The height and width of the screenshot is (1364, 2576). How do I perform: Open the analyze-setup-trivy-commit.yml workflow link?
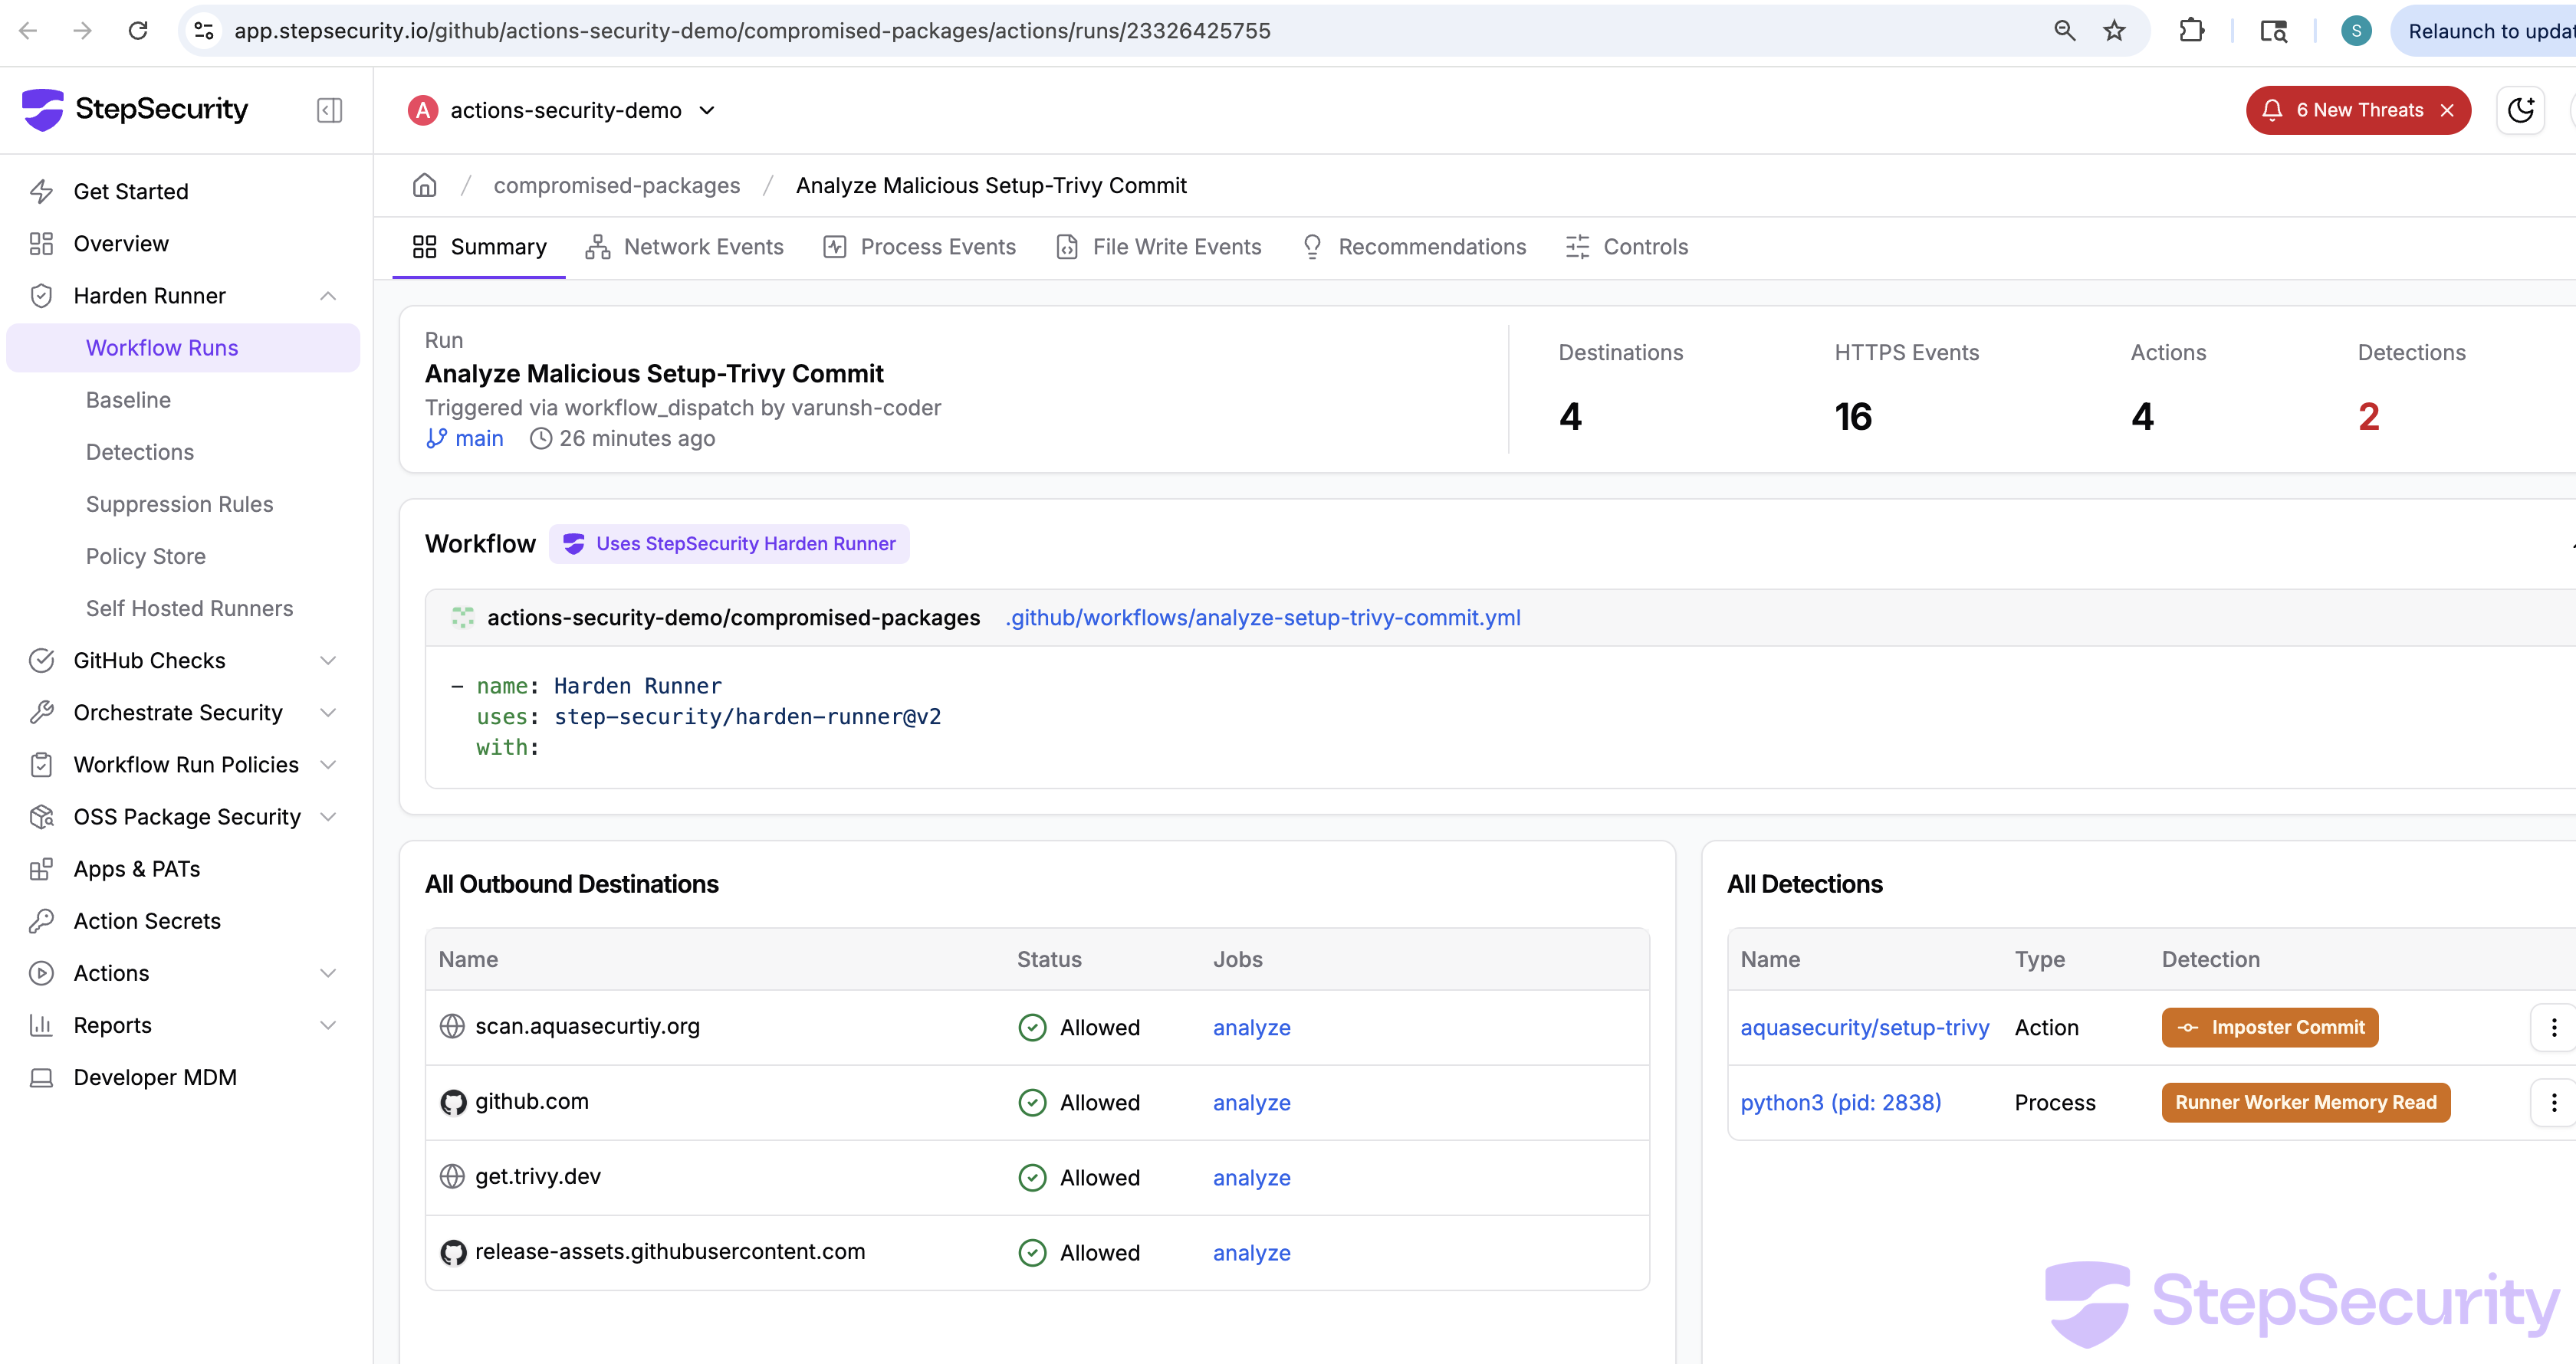tap(1262, 618)
